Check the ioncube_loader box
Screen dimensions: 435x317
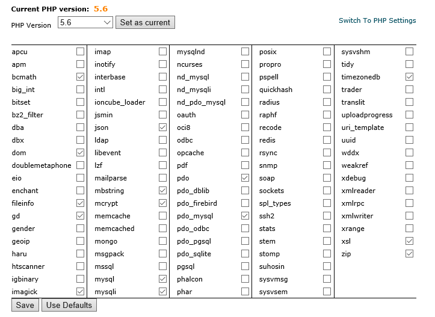[162, 102]
